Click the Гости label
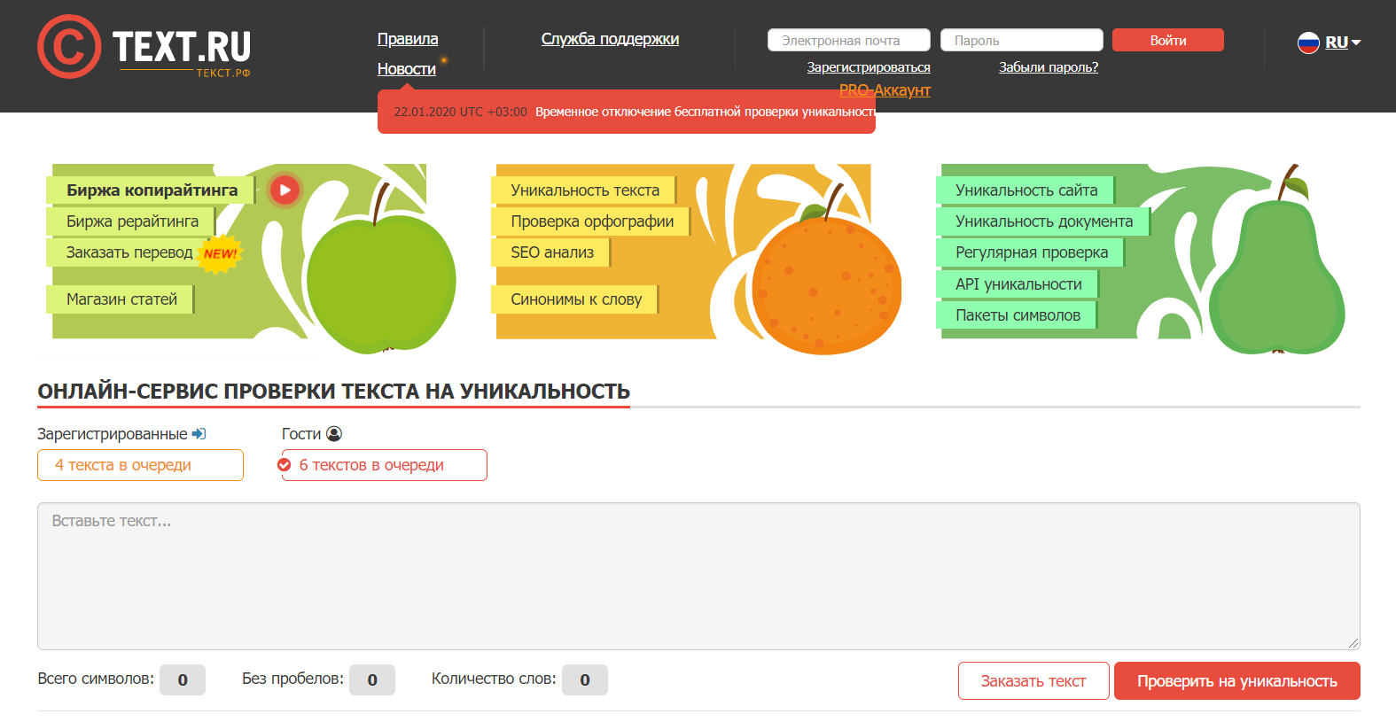1396x722 pixels. click(x=301, y=434)
